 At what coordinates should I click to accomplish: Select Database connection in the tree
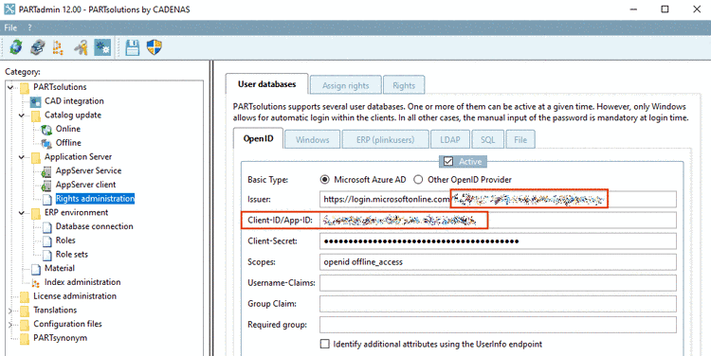94,226
